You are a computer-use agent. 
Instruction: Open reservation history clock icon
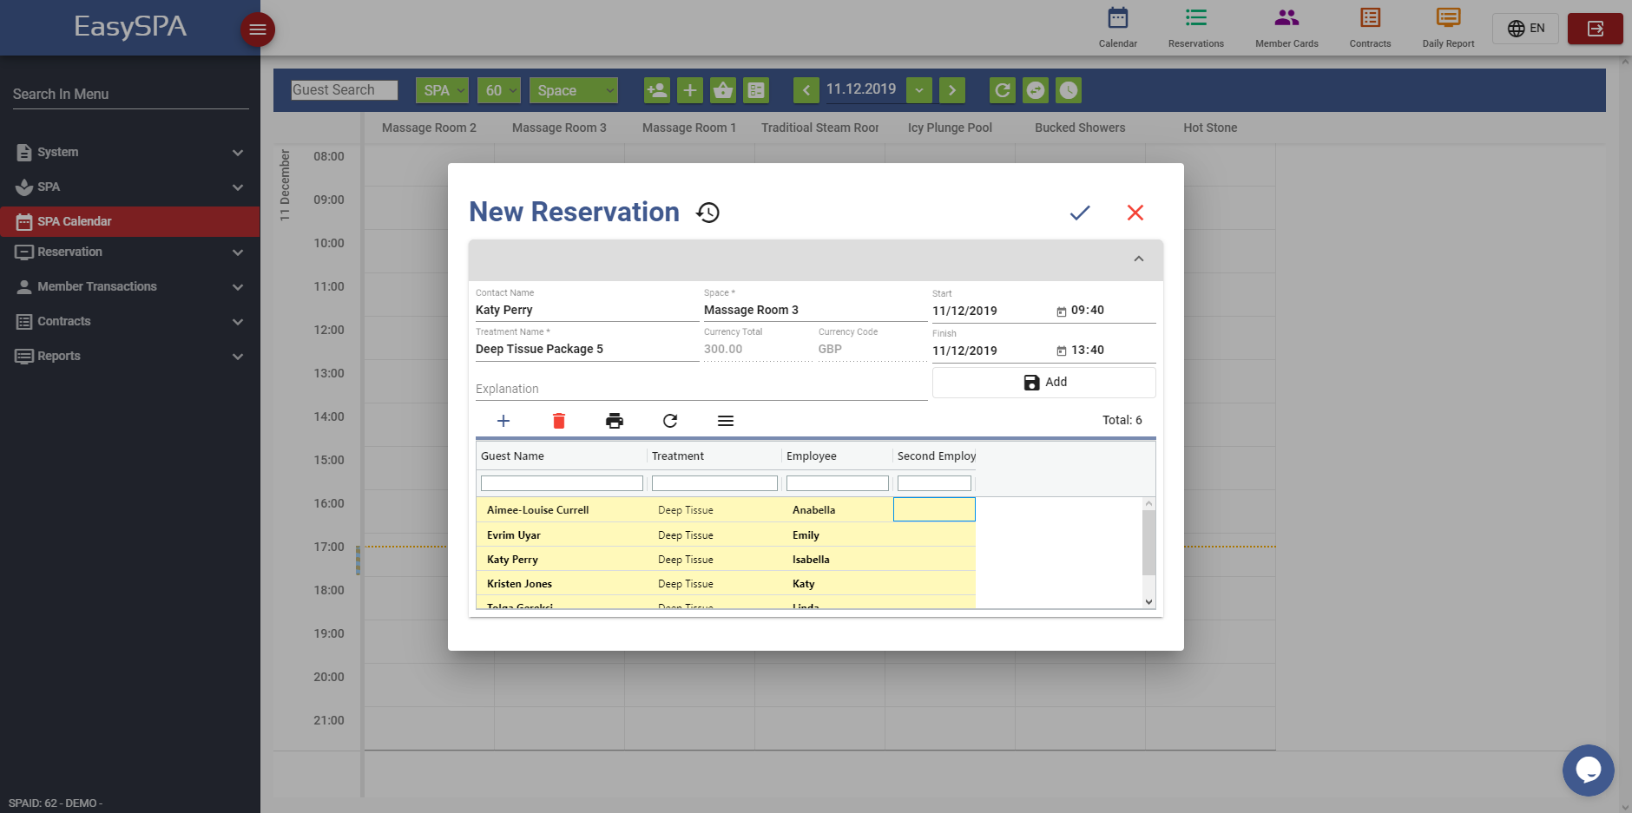point(708,213)
